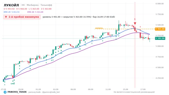Click the red triangle breakout marker above candles

tap(135, 23)
